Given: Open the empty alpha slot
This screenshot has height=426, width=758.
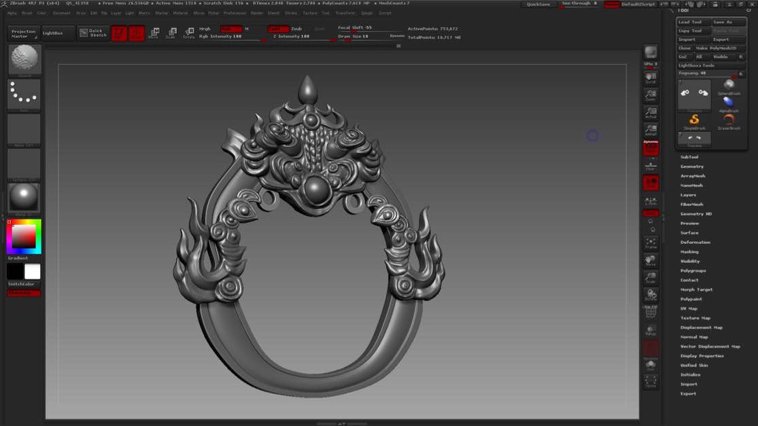Looking at the screenshot, I should (x=24, y=130).
